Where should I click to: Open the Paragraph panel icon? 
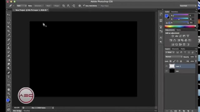click(x=161, y=42)
